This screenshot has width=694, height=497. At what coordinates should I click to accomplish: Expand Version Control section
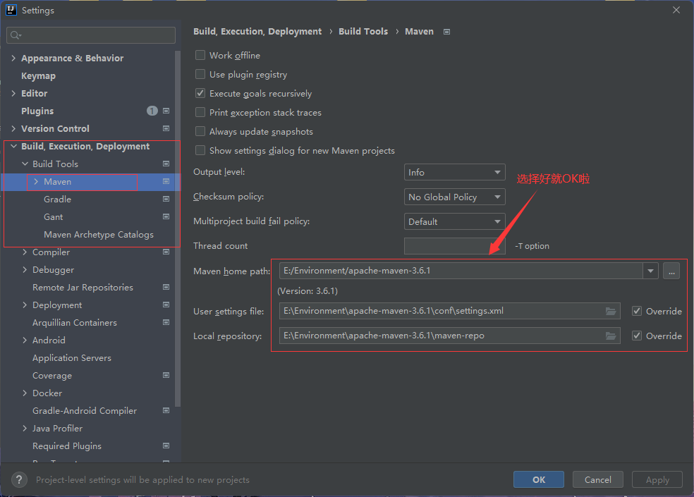[x=13, y=128]
